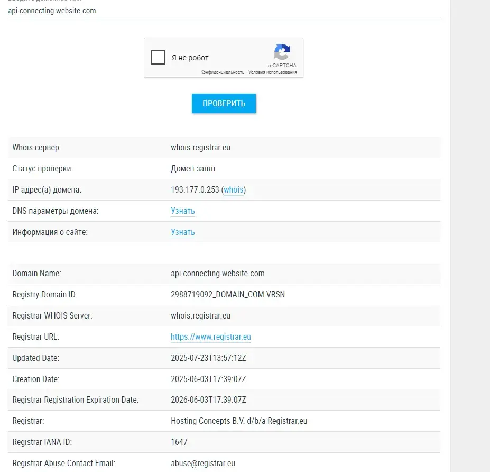Click the "Registry Domain ID:" label
Viewport: 490px width, 472px height.
[45, 294]
